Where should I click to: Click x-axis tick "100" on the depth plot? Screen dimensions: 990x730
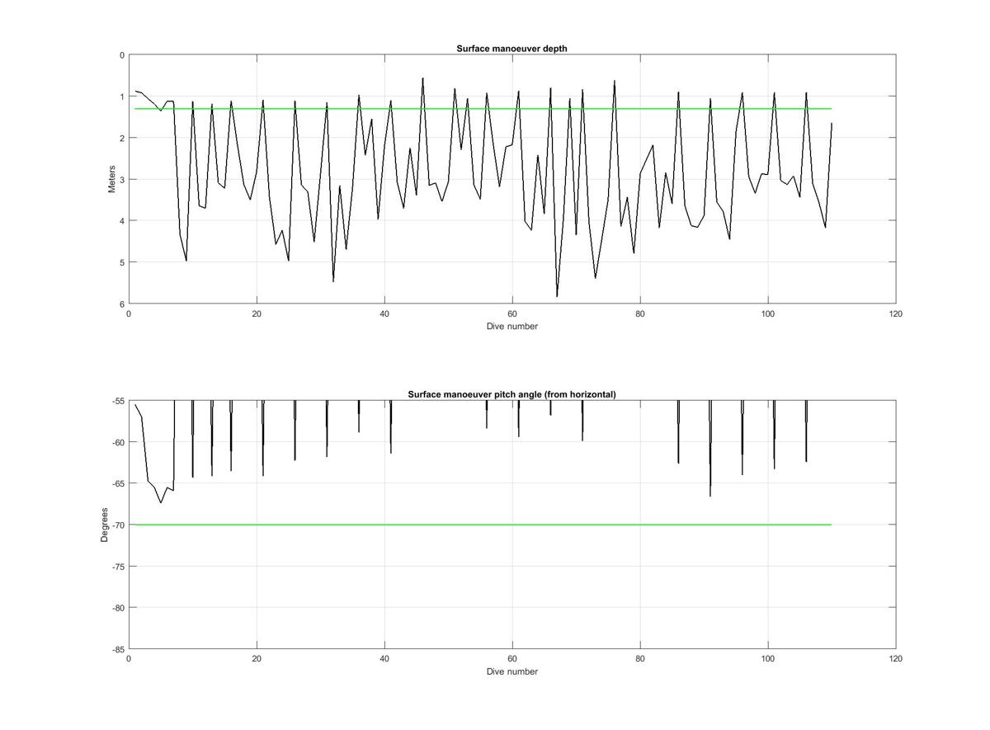pos(768,313)
